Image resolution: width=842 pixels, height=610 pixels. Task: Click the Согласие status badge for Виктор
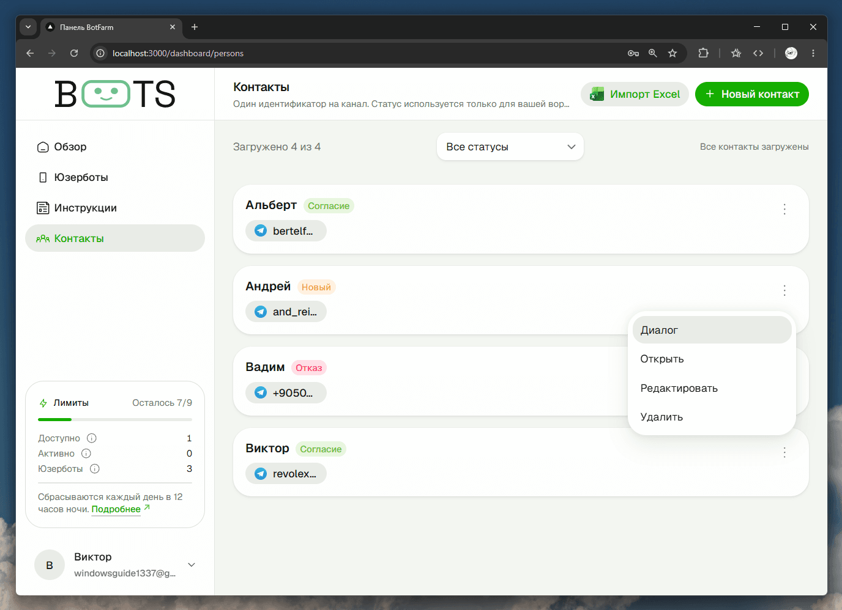coord(321,449)
